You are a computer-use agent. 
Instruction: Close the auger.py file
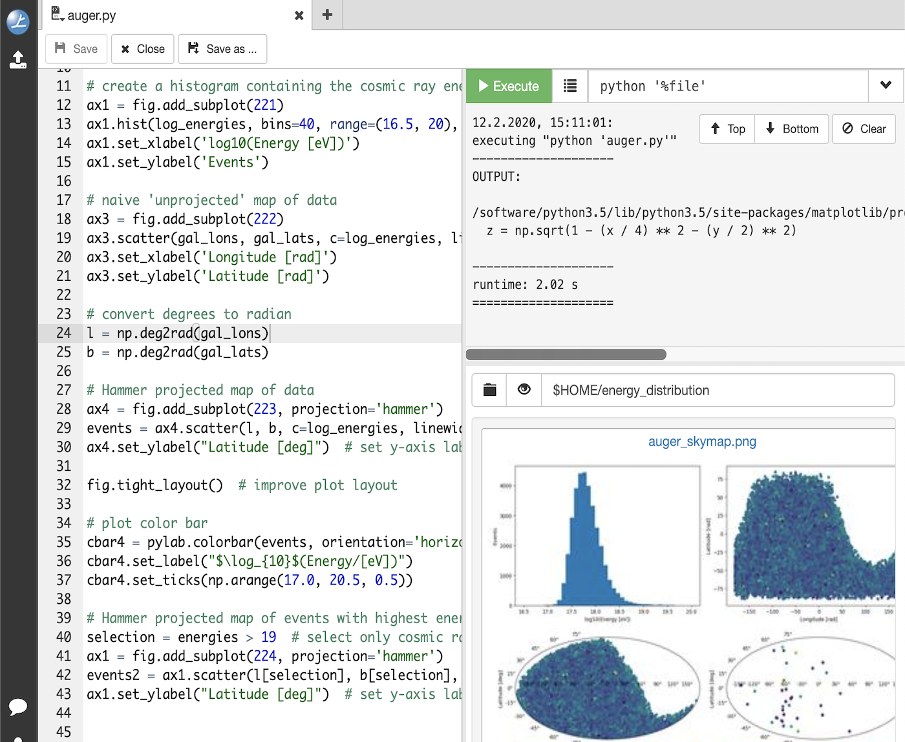[x=298, y=15]
